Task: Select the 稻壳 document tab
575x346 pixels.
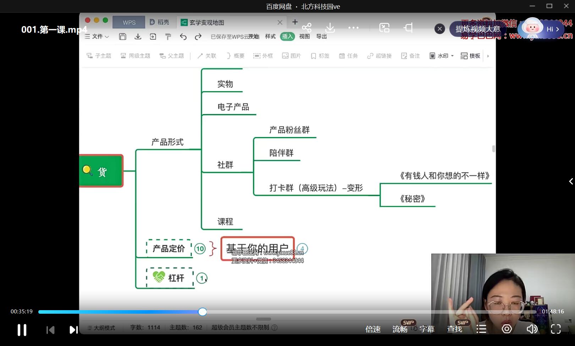Action: tap(160, 22)
